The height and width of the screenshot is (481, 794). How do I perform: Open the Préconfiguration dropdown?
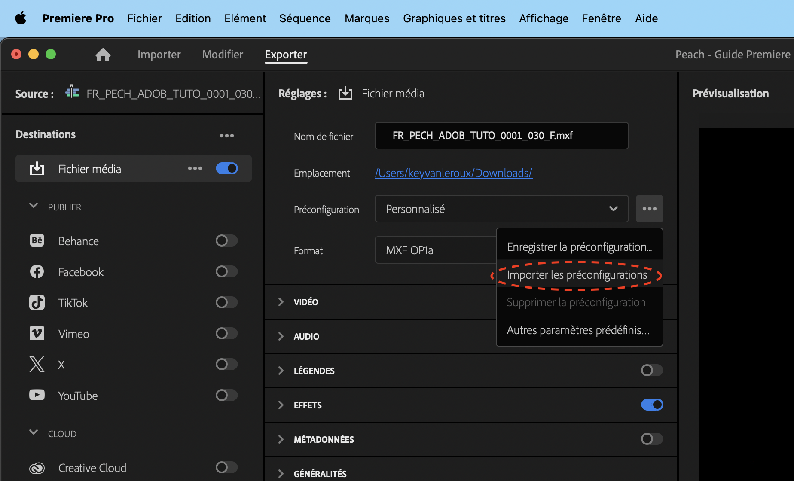[501, 209]
